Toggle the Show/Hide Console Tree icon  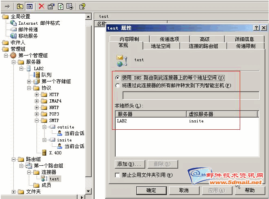tap(29, 6)
